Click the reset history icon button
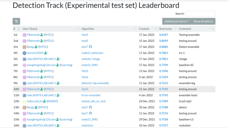The height and width of the screenshot is (128, 228). 16,21
